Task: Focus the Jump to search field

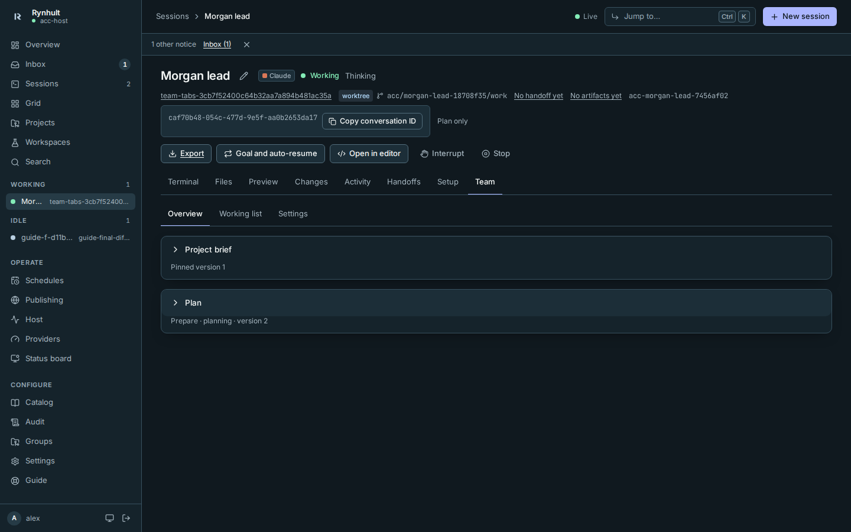Action: pos(680,17)
